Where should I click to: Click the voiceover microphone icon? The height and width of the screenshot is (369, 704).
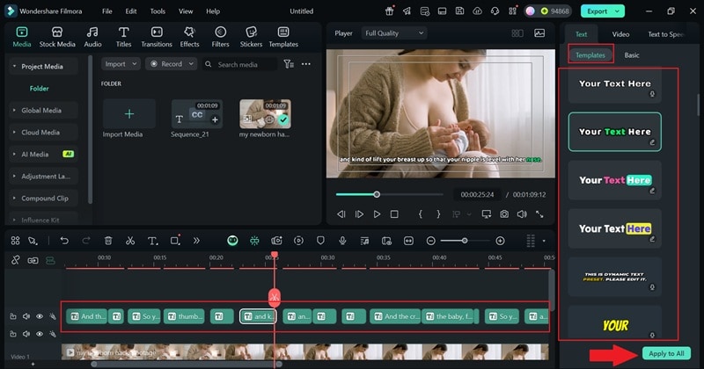342,241
